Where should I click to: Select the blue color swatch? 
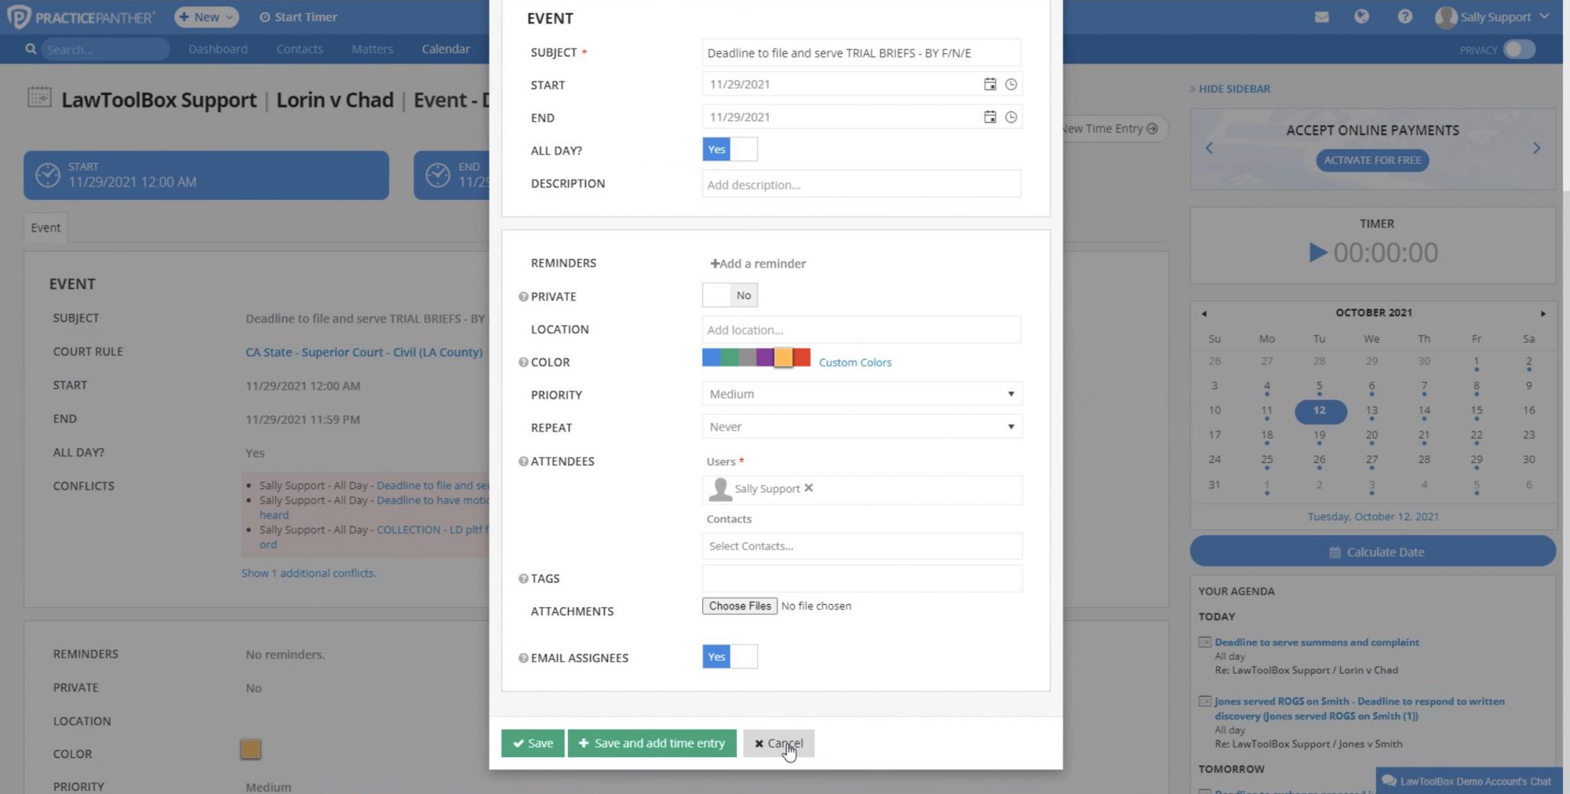point(711,357)
